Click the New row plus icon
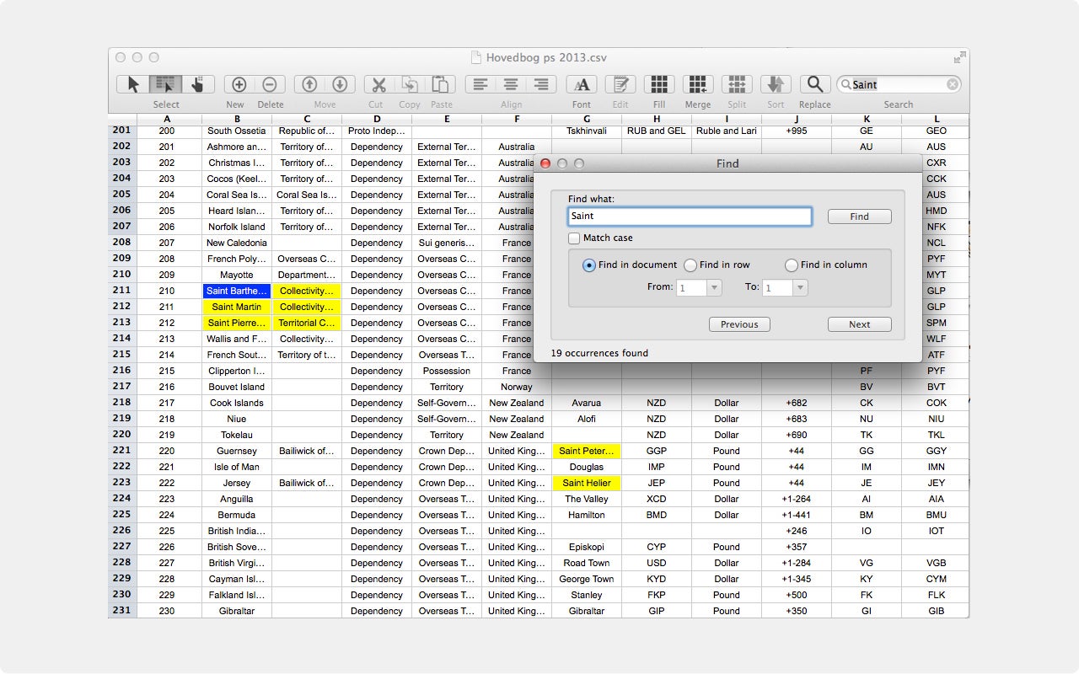Screen dimensions: 1079x674 coord(239,84)
